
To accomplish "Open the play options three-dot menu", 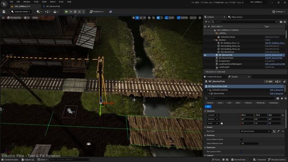I will coord(84,12).
